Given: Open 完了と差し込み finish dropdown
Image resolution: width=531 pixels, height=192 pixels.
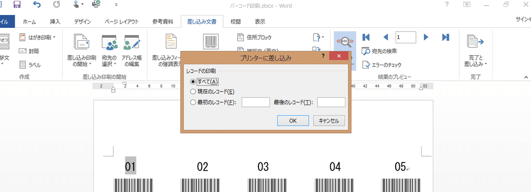Looking at the screenshot, I should click(476, 50).
